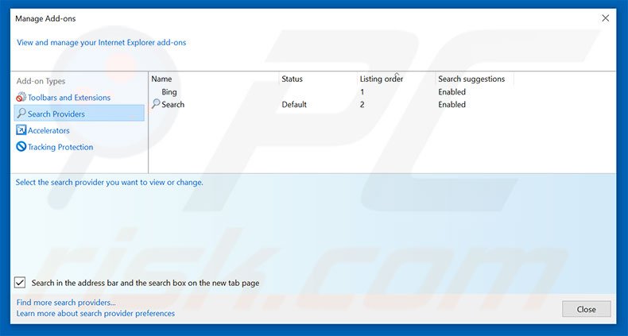Click the Close button
628x336 pixels.
[x=587, y=309]
